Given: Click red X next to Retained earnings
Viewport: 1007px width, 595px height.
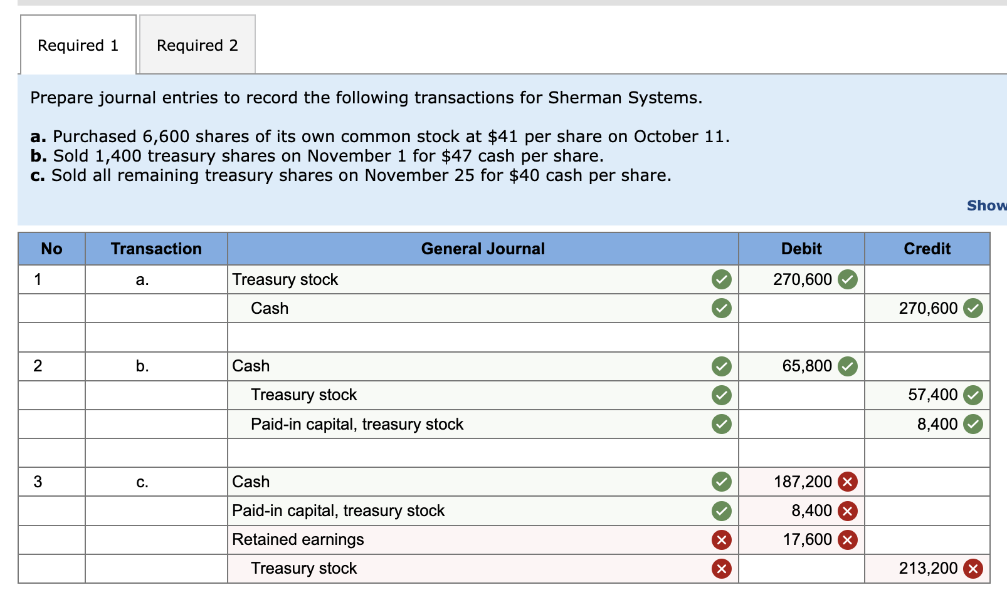Looking at the screenshot, I should (722, 539).
